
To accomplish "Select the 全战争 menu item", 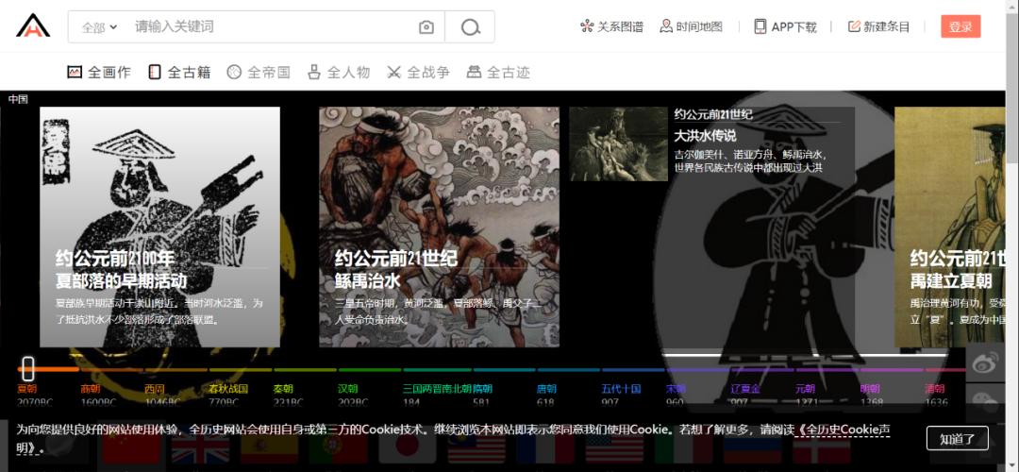I will 418,72.
